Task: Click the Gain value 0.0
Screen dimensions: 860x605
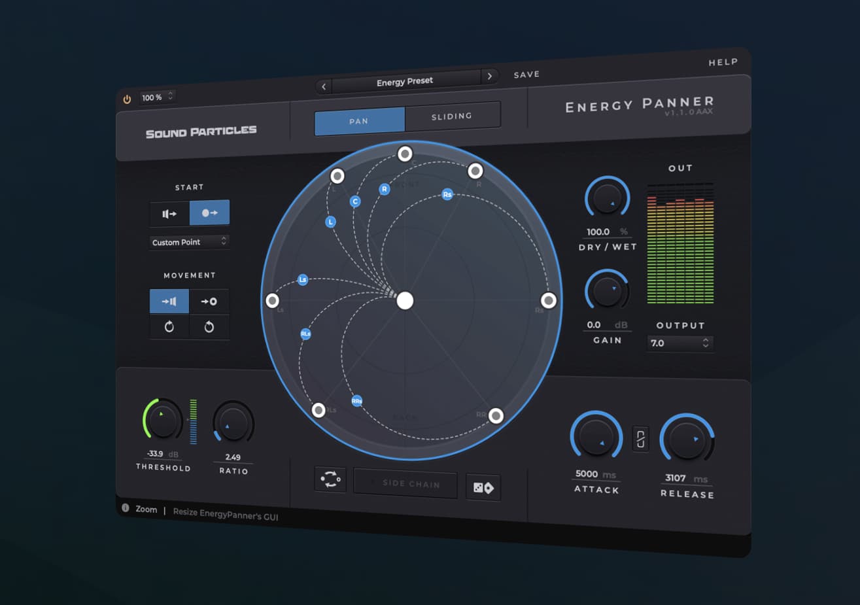Action: point(594,324)
